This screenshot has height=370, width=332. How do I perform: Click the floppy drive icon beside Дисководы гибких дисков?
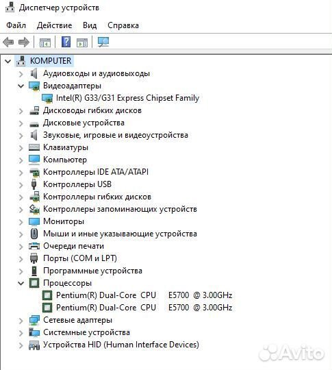(x=34, y=110)
